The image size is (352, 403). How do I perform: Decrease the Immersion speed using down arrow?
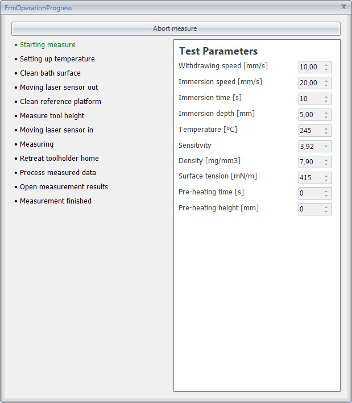pos(326,85)
